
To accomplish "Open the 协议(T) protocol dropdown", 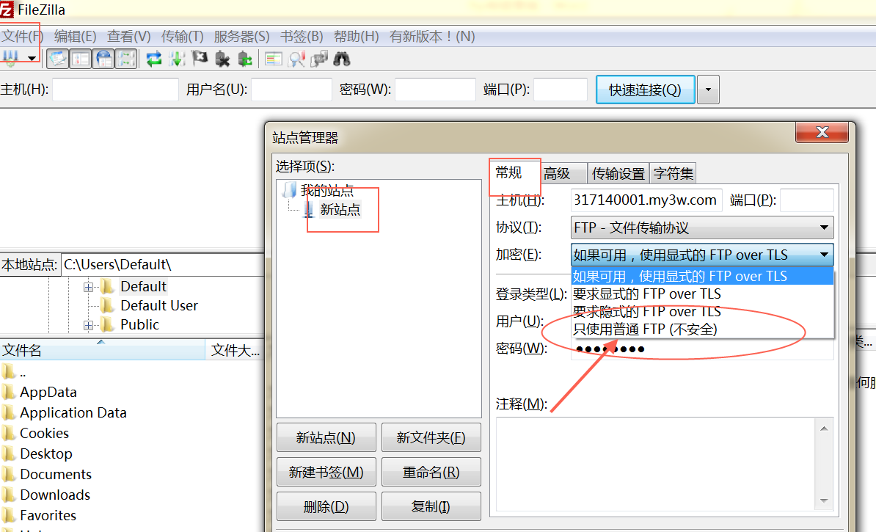I will (x=702, y=227).
